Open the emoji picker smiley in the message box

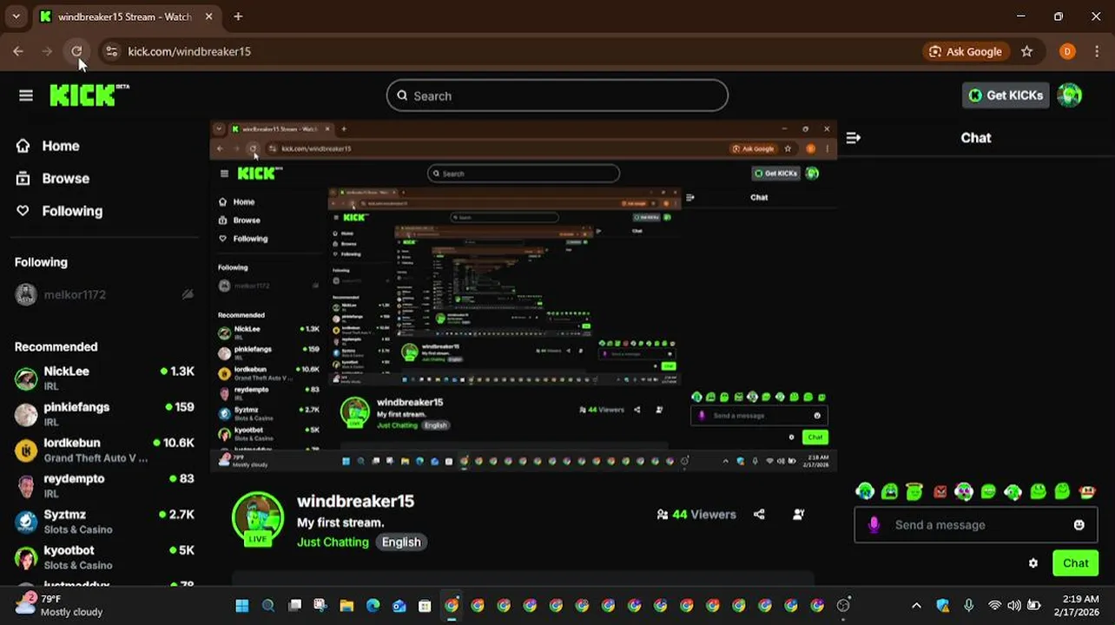(x=1079, y=525)
